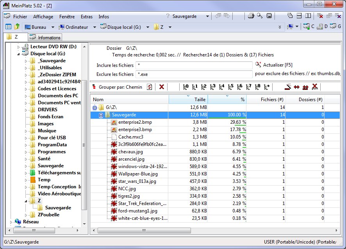The height and width of the screenshot is (249, 346).
Task: Tile windows vertically with the toolbar icon
Action: pos(308,16)
